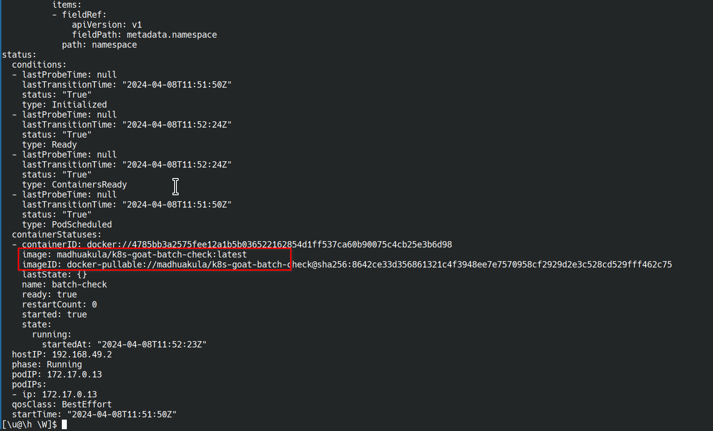Image resolution: width=713 pixels, height=431 pixels.
Task: Click the type: ContainersReady line
Action: click(x=75, y=184)
